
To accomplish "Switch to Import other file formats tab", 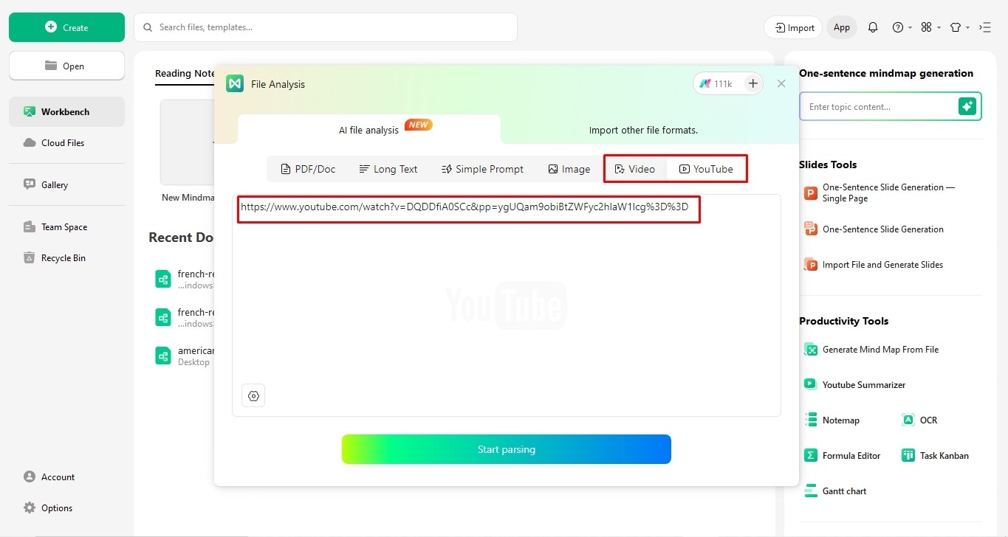I will pyautogui.click(x=643, y=130).
